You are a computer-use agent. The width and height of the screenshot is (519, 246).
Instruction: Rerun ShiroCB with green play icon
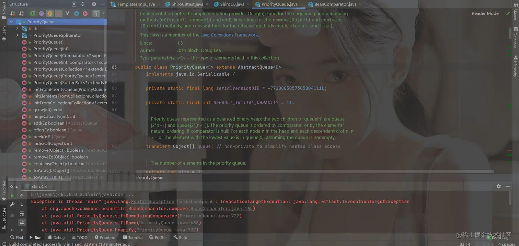12,196
